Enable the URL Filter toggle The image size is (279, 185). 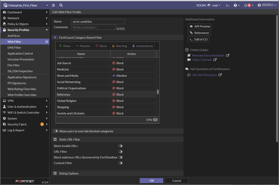pyautogui.click(x=120, y=152)
